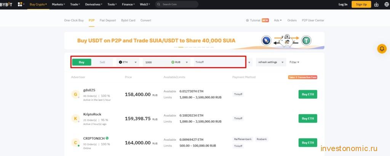
Task: Click the Log In link
Action: click(x=343, y=5)
